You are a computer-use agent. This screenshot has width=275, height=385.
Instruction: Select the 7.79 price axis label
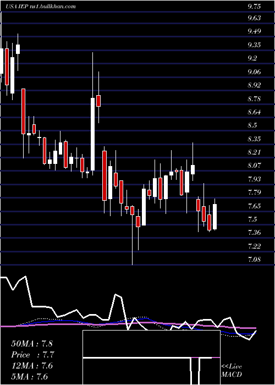254,193
